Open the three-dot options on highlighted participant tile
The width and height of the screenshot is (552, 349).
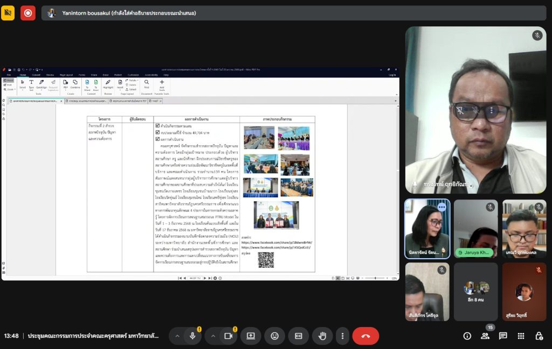[x=442, y=207]
